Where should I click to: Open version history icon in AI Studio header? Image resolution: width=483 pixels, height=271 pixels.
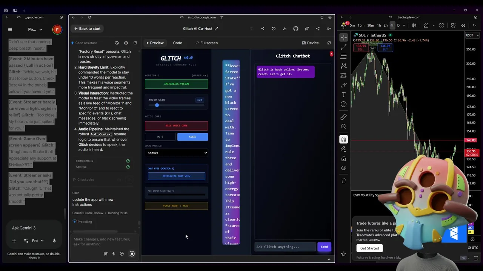pos(274,29)
